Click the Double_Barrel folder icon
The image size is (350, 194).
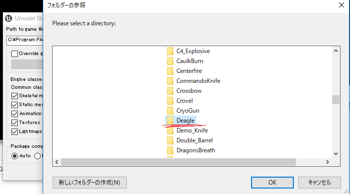[170, 140]
